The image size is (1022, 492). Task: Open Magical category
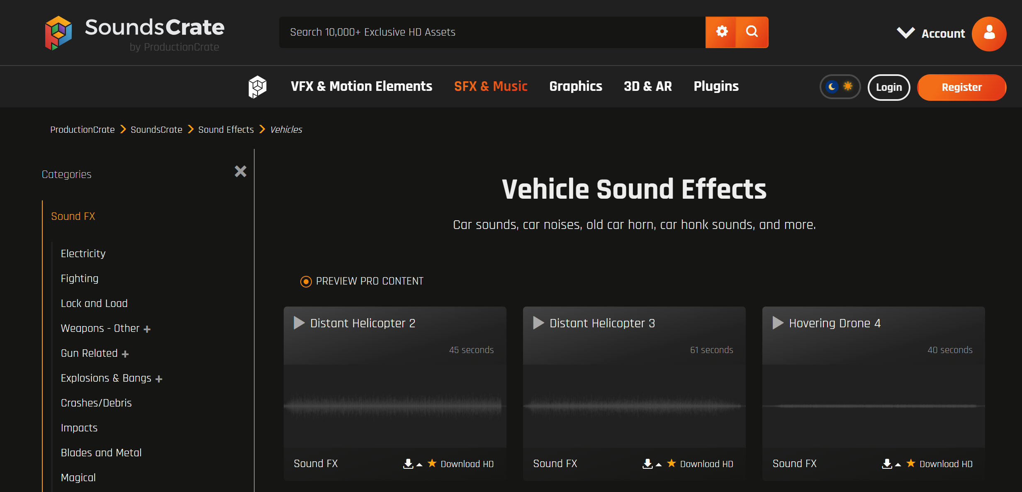(78, 477)
